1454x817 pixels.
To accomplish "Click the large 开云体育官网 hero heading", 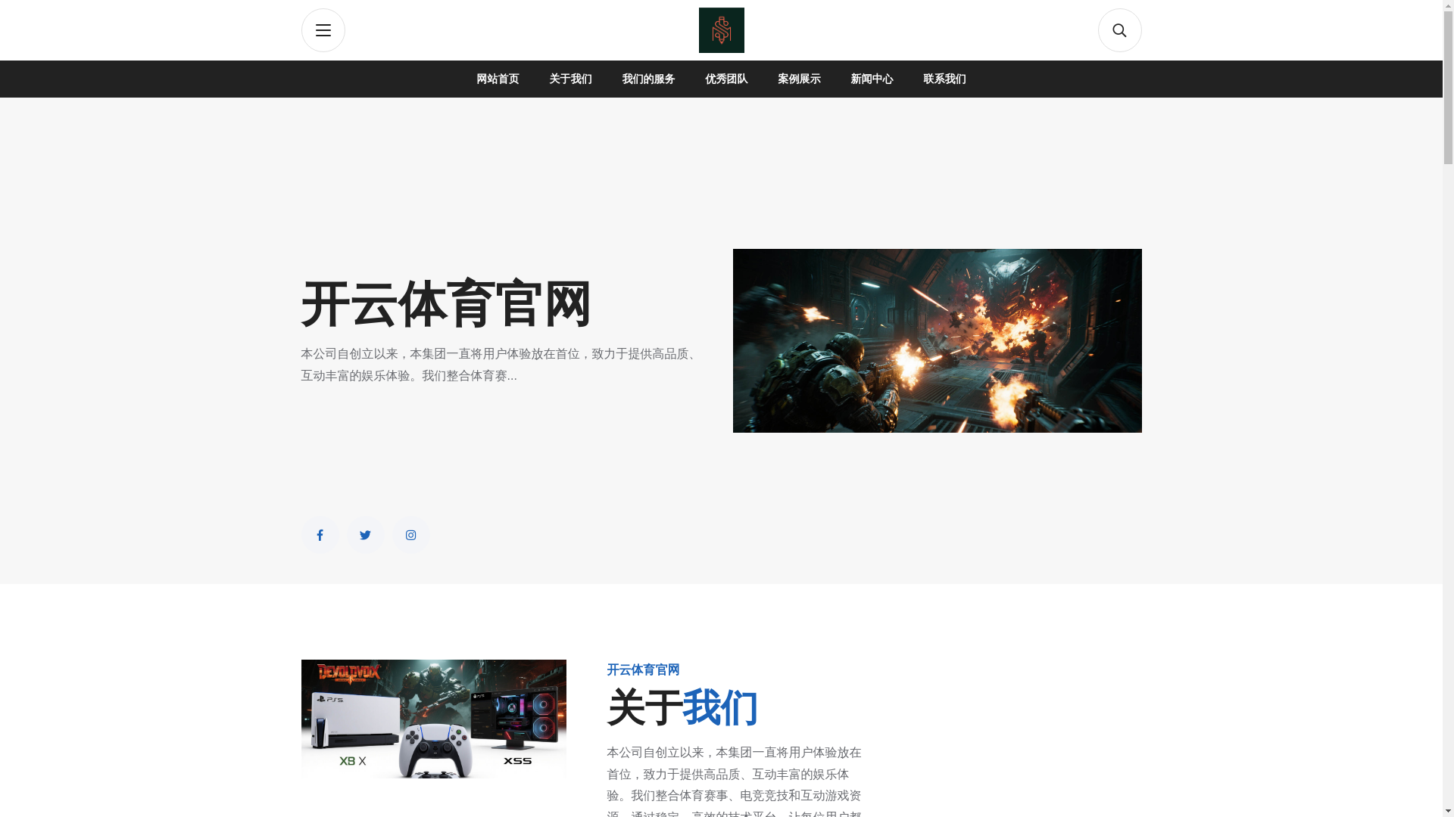I will tap(446, 304).
